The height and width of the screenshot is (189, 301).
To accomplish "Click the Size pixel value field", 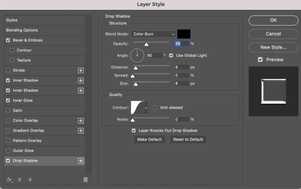I will click(182, 83).
